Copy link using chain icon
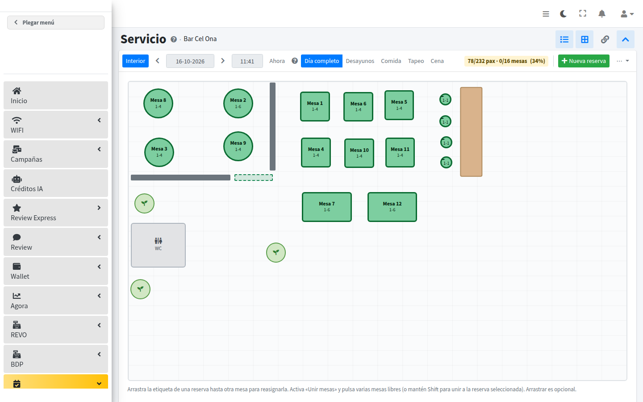643x402 pixels. [x=605, y=39]
